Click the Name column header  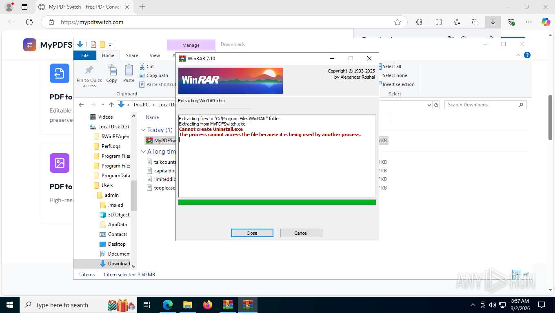tap(152, 117)
